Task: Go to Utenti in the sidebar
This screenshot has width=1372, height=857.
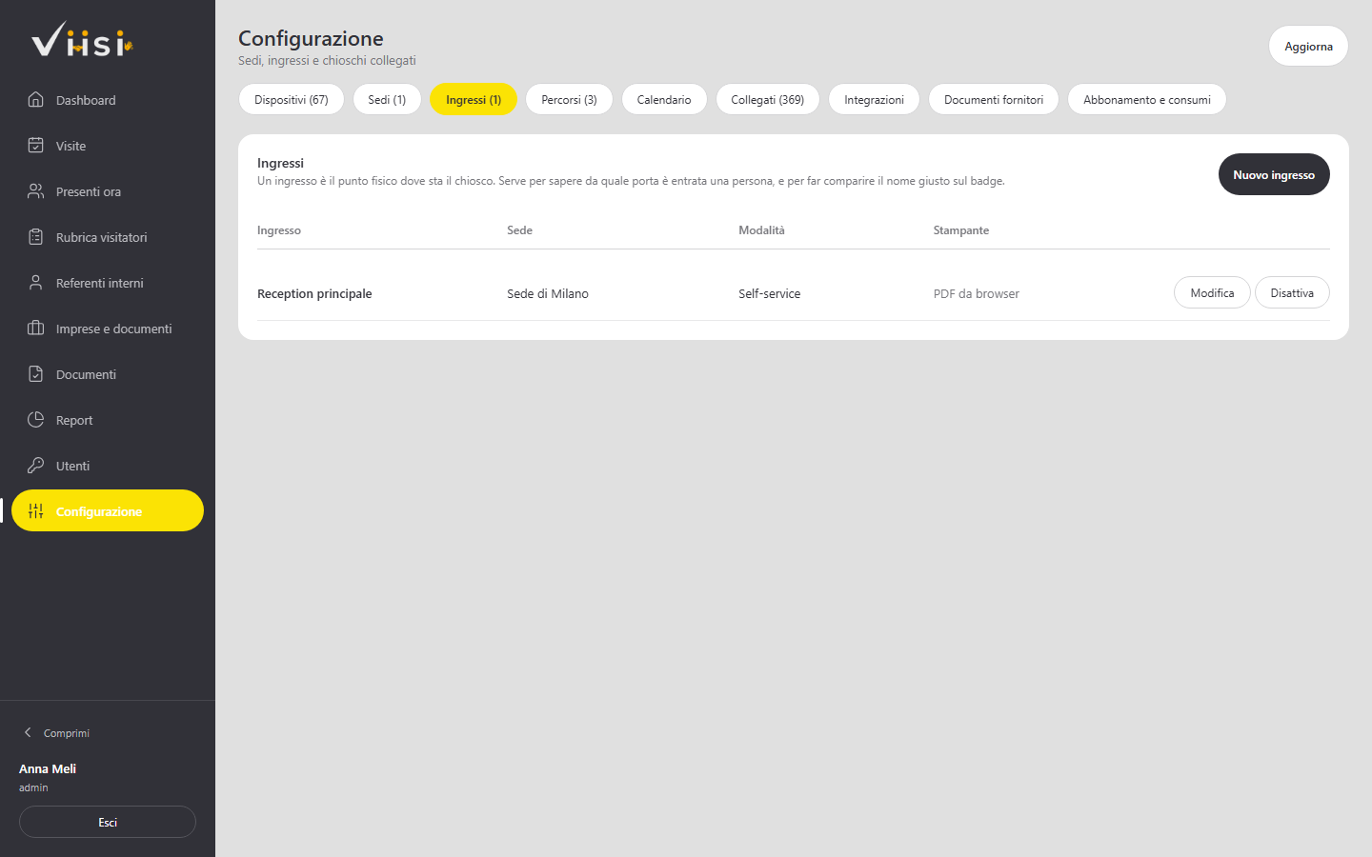Action: [x=108, y=466]
